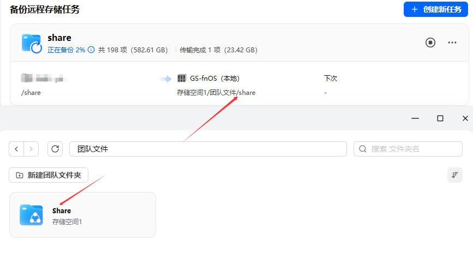Open the sort order options
Image resolution: width=473 pixels, height=265 pixels.
[x=454, y=175]
